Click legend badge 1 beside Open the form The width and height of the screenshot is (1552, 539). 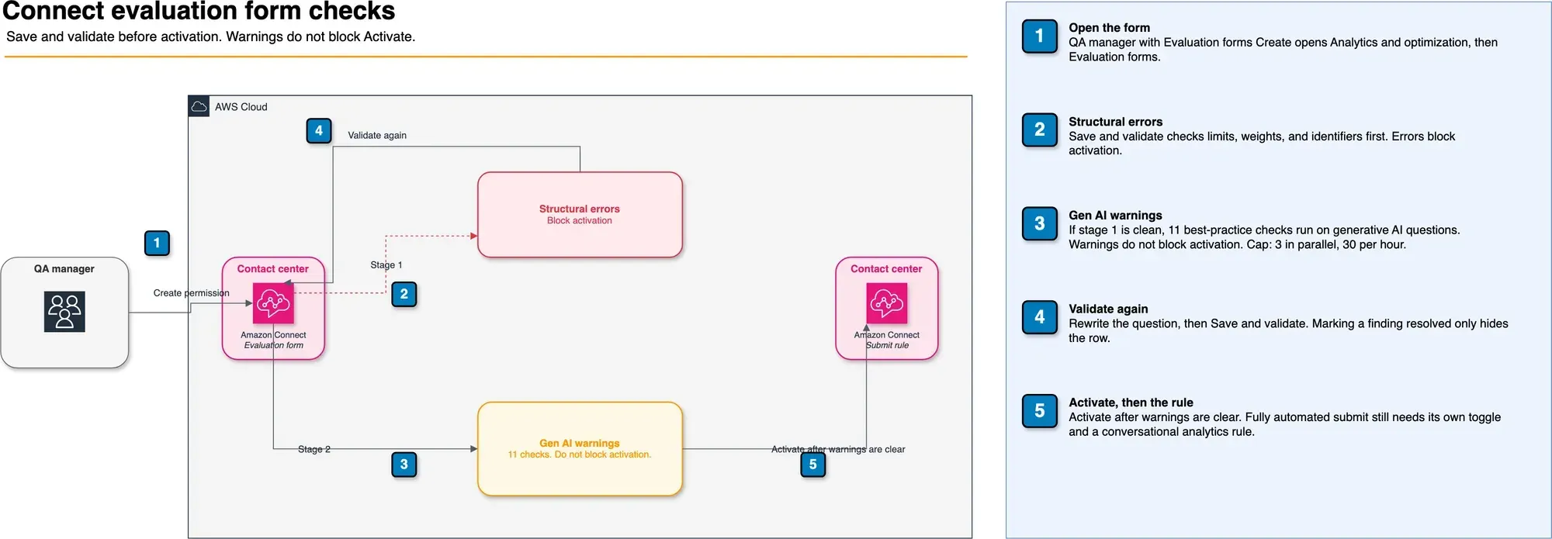1040,36
